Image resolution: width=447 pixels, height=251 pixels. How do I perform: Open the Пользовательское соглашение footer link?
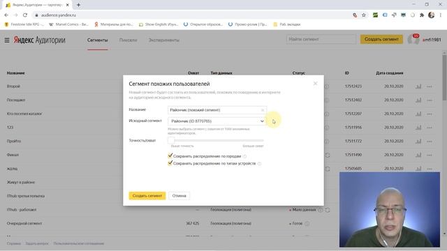[79, 243]
